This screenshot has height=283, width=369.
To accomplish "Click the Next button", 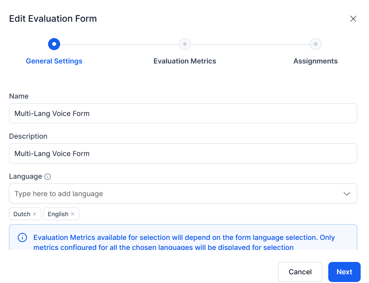I will click(344, 272).
